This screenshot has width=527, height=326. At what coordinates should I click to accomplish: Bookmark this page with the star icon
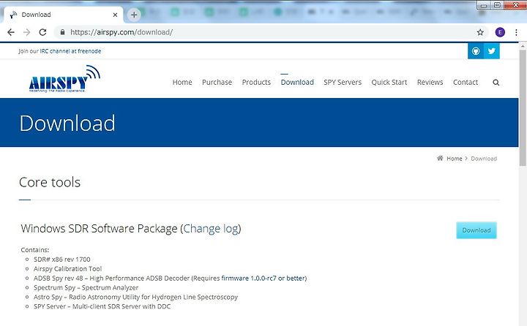[x=480, y=32]
